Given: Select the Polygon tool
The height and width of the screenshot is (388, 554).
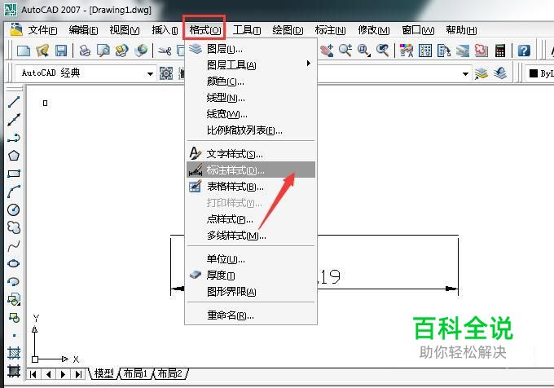Looking at the screenshot, I should click(14, 156).
